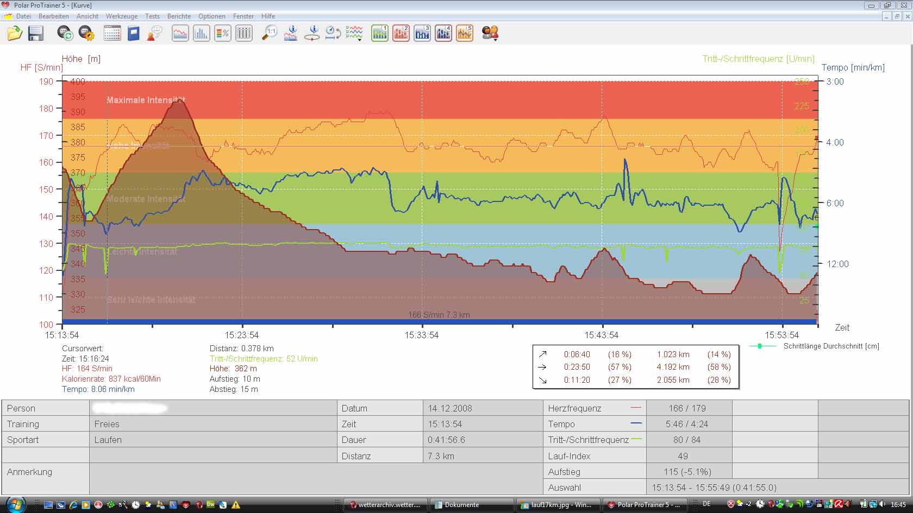Click the time/distance axis switch icon
The image size is (913, 513).
tap(333, 34)
